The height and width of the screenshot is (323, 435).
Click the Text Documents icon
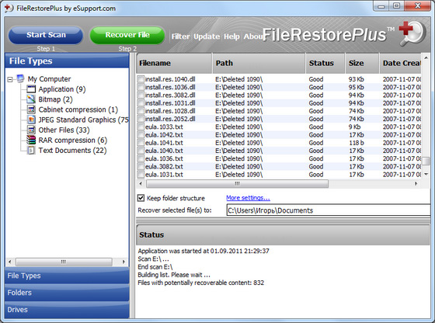[x=31, y=151]
